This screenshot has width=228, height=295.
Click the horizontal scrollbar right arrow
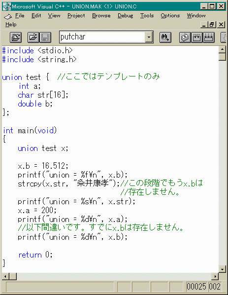coord(215,276)
